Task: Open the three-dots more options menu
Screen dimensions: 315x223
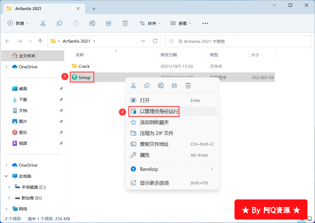Action: click(205, 24)
